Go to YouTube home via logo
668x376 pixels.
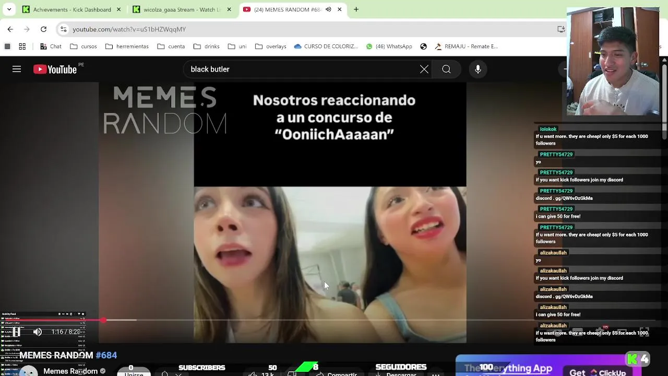click(x=55, y=69)
